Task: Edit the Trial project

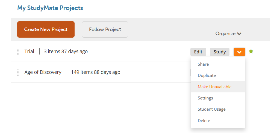Action: coord(198,52)
